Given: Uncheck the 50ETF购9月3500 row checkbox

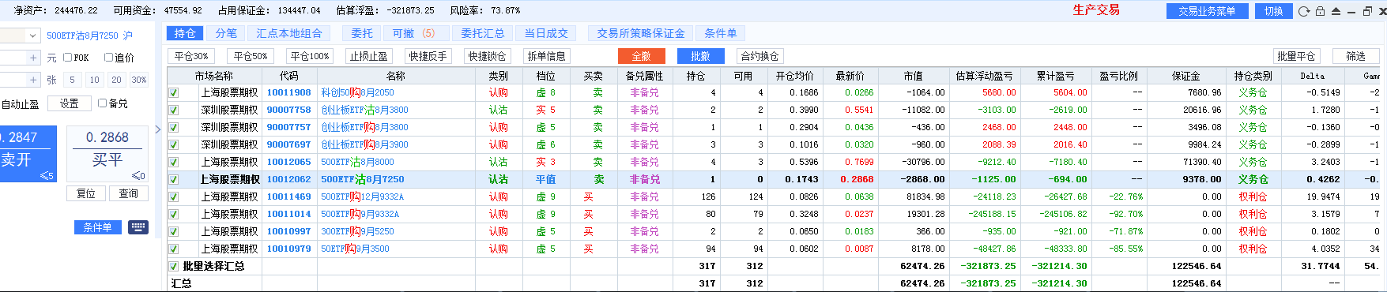Looking at the screenshot, I should [x=173, y=249].
